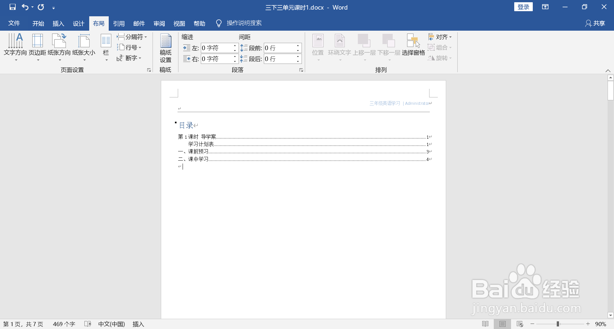Click the 栏 (Columns) icon

pyautogui.click(x=106, y=47)
